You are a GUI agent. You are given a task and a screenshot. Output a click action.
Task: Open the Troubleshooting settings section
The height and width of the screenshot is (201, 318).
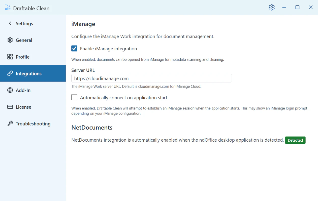33,124
